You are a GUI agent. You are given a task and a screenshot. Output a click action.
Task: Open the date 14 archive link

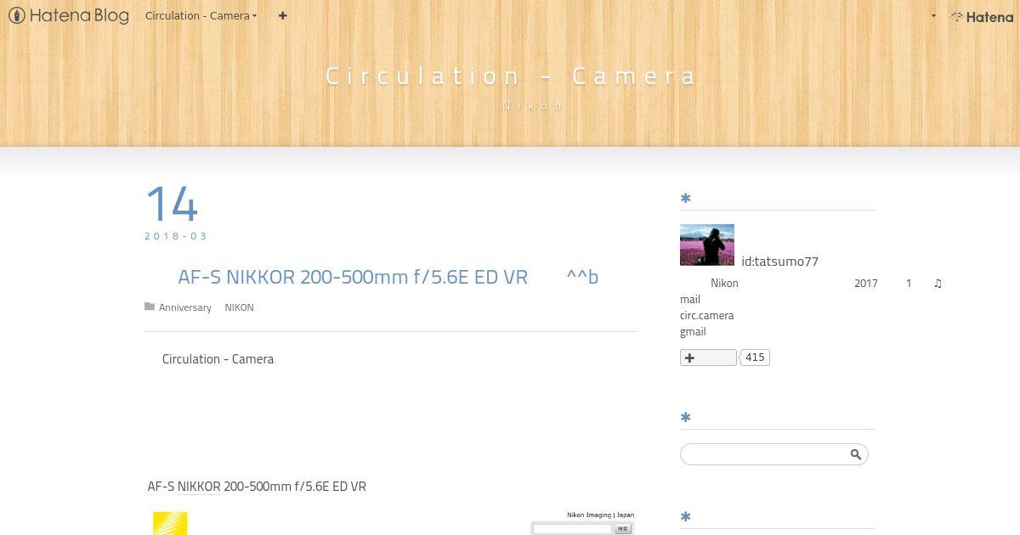click(x=172, y=204)
